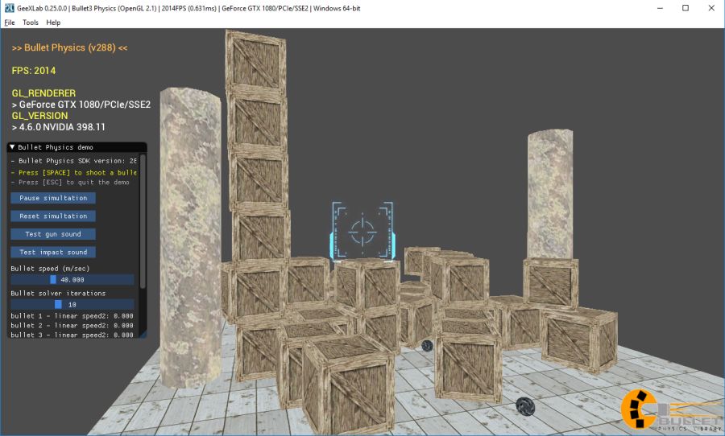725x436 pixels.
Task: Click the '4.6.0 NVIDIA 398.11' version text
Action: [59, 127]
